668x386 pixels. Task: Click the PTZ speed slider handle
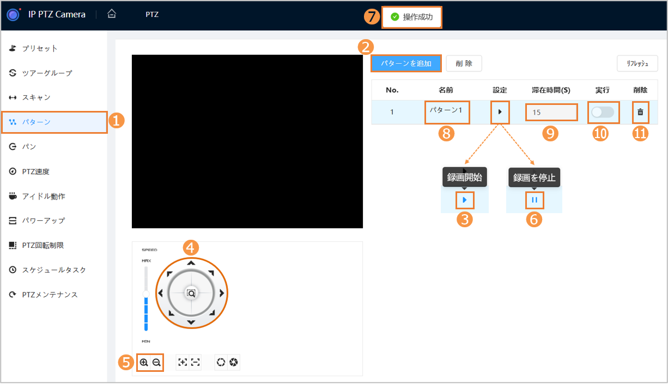point(146,294)
